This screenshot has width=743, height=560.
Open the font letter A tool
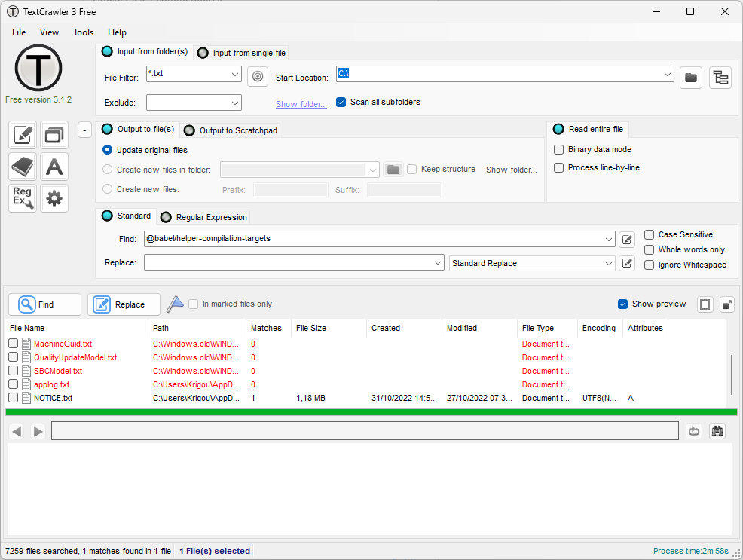point(54,167)
